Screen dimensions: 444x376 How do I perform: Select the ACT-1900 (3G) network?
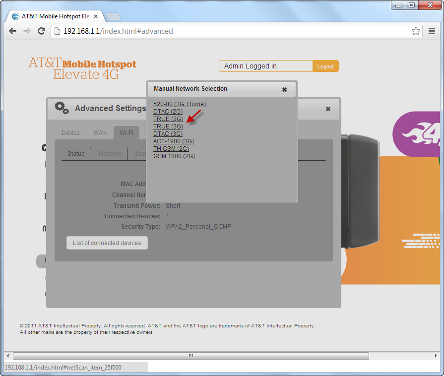click(174, 141)
